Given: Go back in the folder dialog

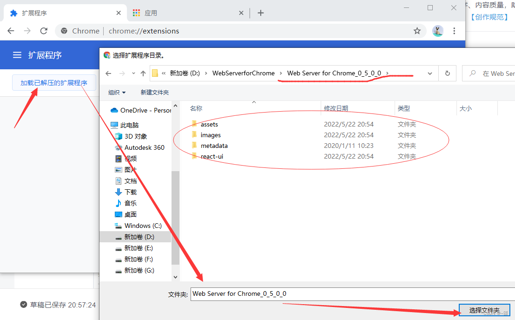Looking at the screenshot, I should click(108, 73).
